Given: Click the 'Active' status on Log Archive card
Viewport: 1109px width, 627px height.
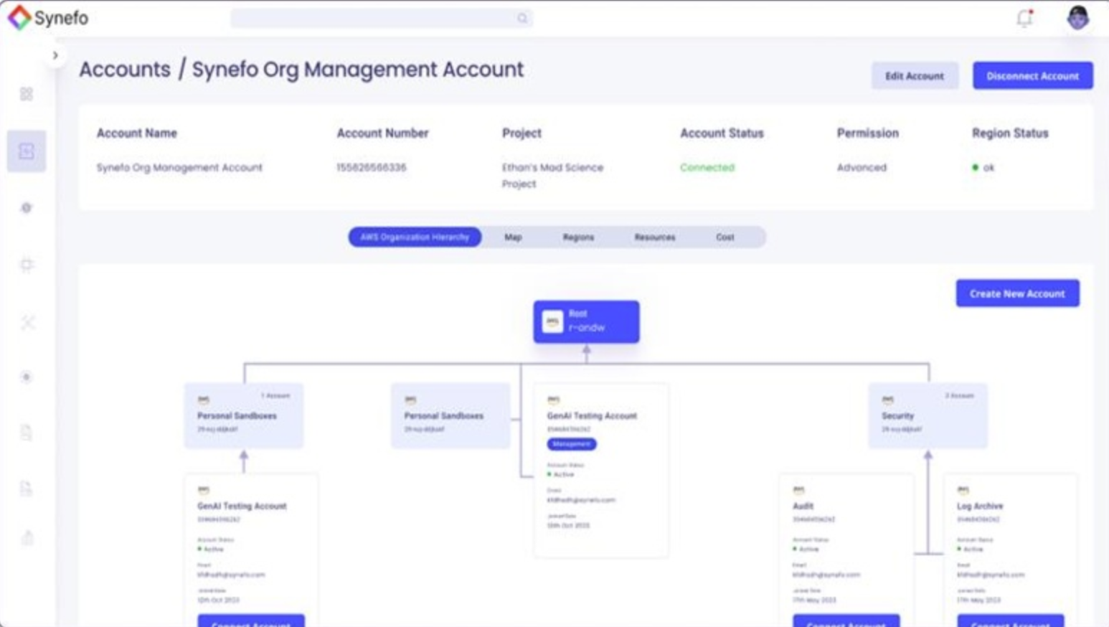Looking at the screenshot, I should (970, 549).
